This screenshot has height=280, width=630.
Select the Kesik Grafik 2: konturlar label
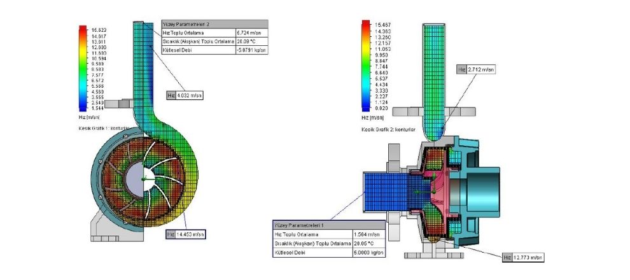pyautogui.click(x=388, y=129)
